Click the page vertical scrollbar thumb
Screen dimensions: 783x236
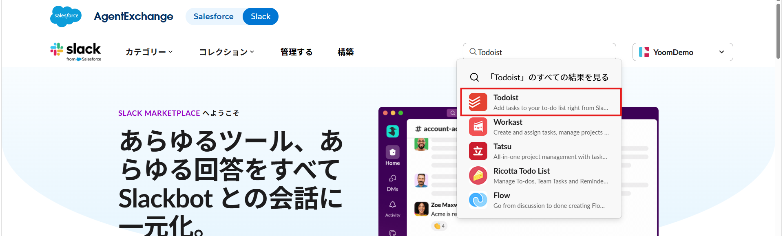pyautogui.click(x=778, y=32)
